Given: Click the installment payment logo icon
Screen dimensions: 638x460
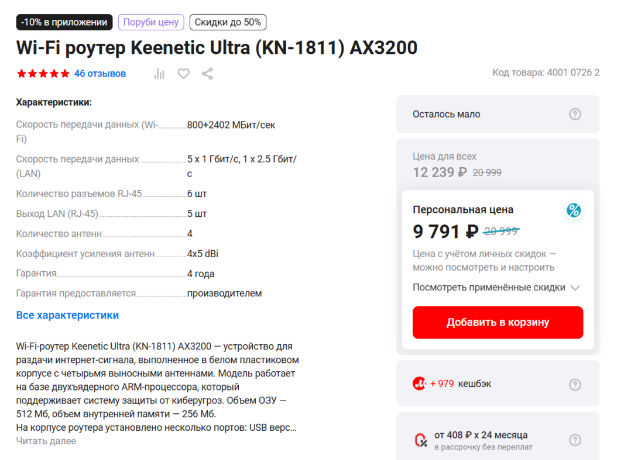Looking at the screenshot, I should click(420, 440).
